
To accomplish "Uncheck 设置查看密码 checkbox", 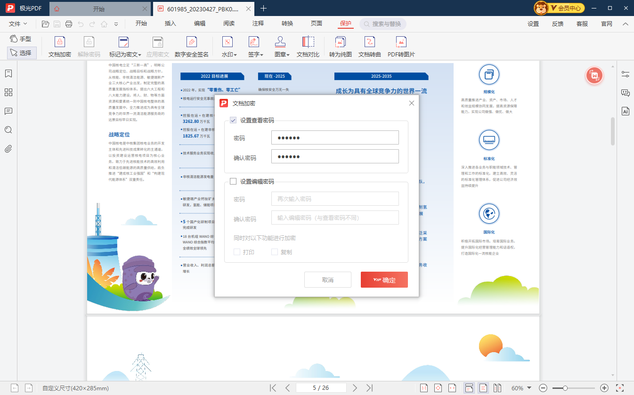I will pos(234,121).
